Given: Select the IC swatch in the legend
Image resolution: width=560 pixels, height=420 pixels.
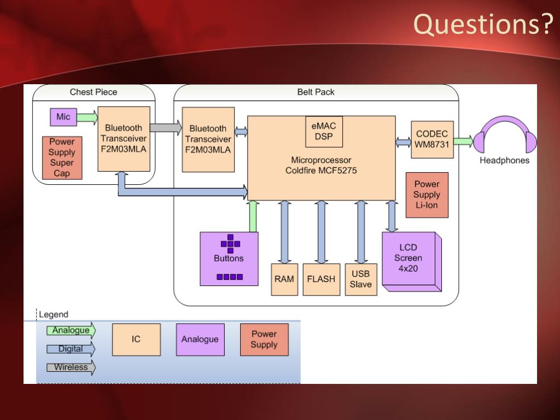Looking at the screenshot, I should tap(136, 340).
